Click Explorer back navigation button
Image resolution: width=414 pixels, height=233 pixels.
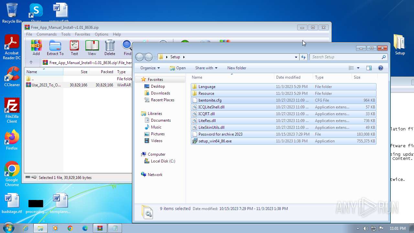[x=139, y=57]
